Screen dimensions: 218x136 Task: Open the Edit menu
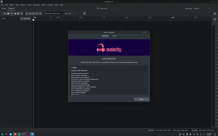click(x=6, y=5)
